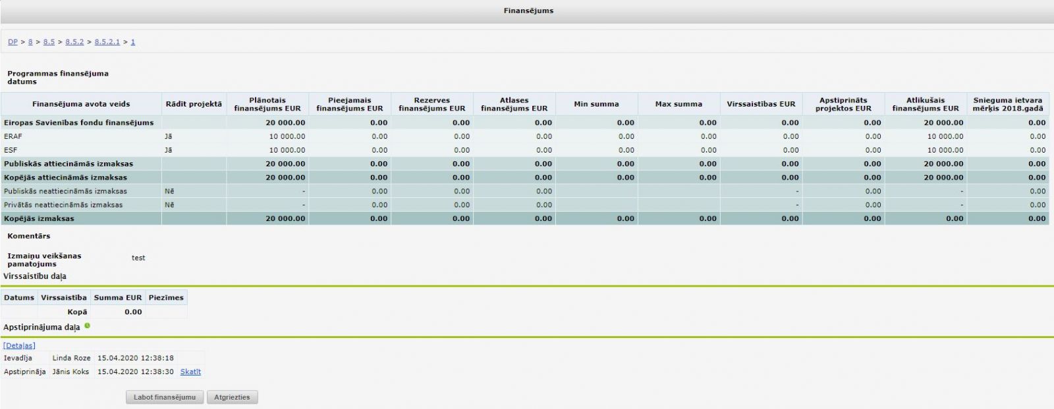Select the Kopējās izmaksas row label
Screen dimensions: 1054x409
pyautogui.click(x=39, y=218)
